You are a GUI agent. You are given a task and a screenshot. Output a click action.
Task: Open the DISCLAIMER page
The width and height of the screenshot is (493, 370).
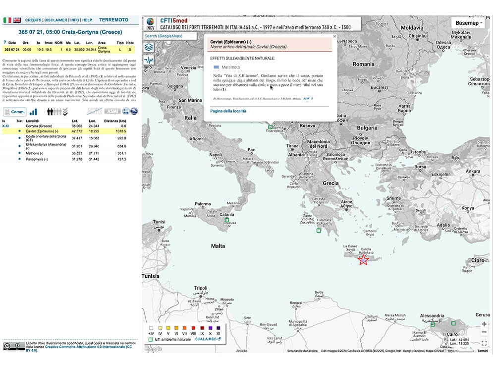point(55,20)
